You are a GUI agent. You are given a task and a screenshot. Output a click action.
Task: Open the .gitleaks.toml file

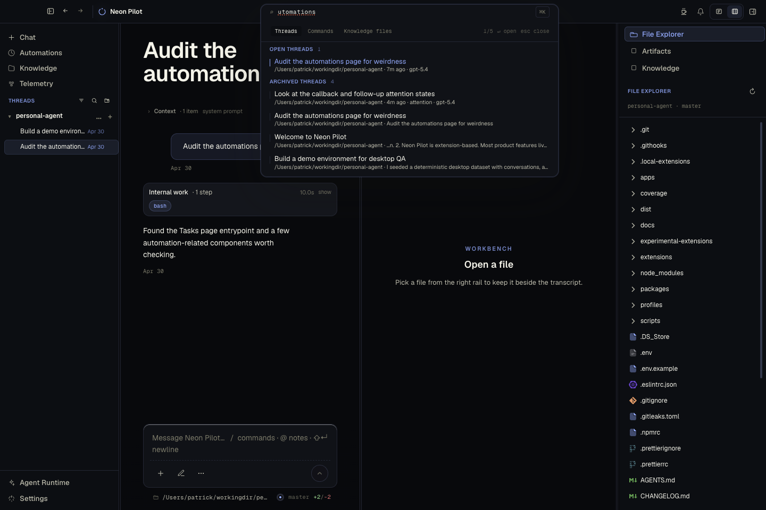pyautogui.click(x=660, y=416)
